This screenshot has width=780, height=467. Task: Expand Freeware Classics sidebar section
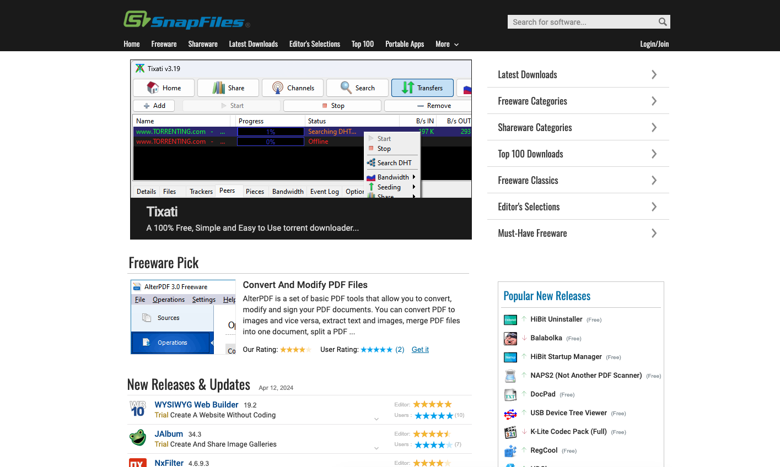pos(578,180)
